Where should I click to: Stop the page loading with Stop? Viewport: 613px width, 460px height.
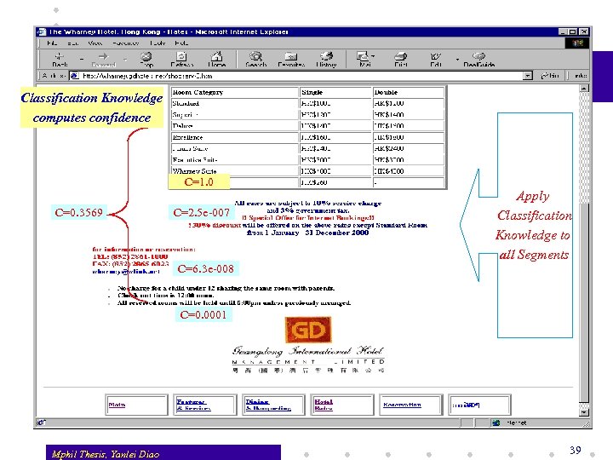[146, 60]
